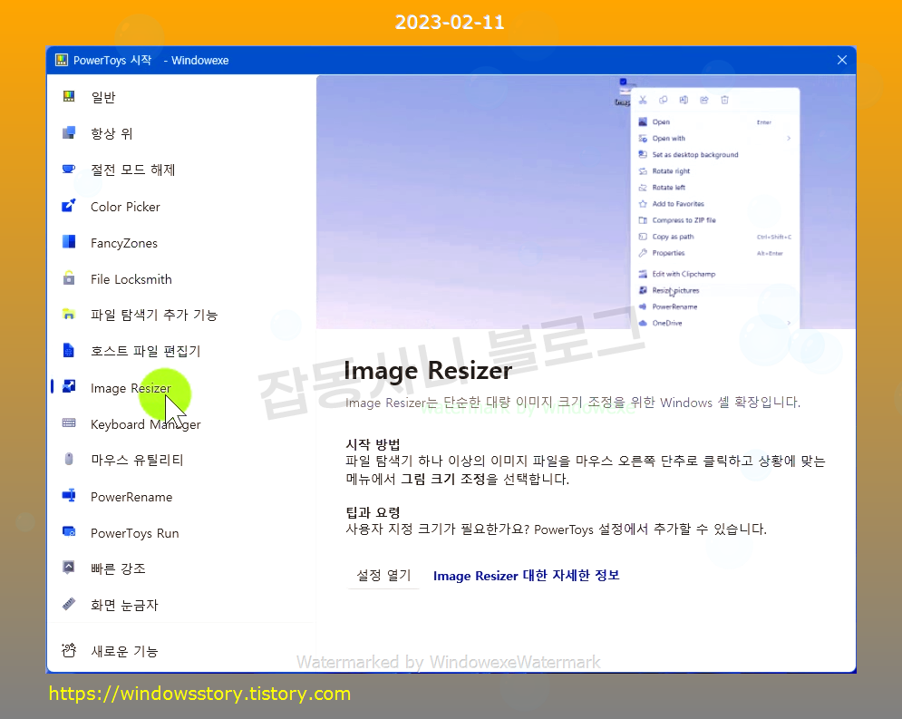Click the Color Picker eyedropper icon
The width and height of the screenshot is (902, 719).
point(69,206)
